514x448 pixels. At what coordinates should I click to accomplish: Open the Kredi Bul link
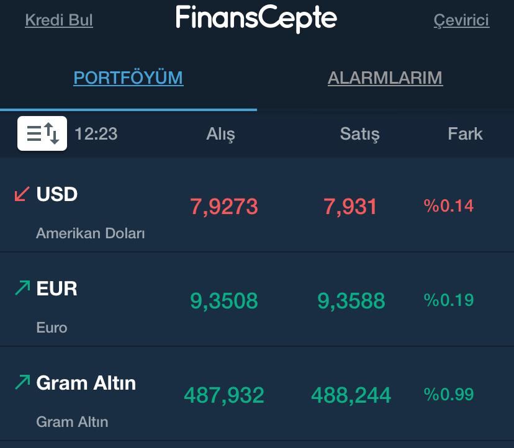[x=59, y=20]
